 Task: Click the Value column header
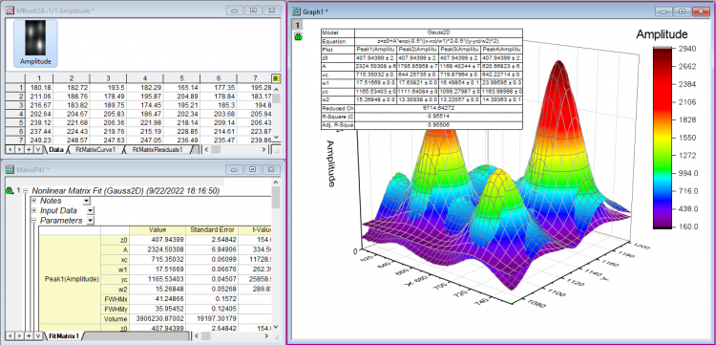coord(158,230)
